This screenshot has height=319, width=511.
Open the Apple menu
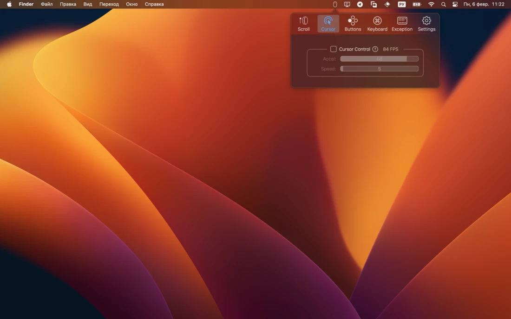coord(9,4)
